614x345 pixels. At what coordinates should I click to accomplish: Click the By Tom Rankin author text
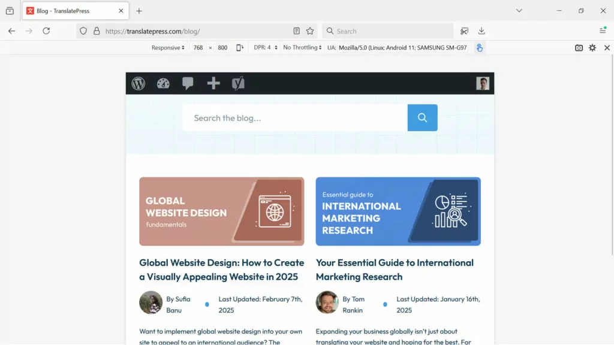(x=354, y=304)
